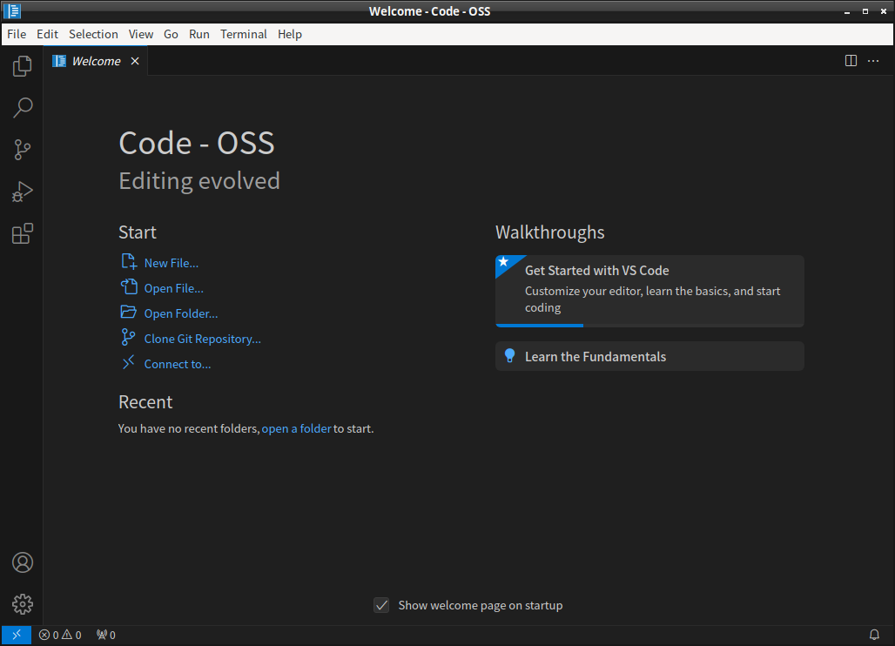This screenshot has width=895, height=646.
Task: Click the Clone Git Repository icon
Action: point(129,337)
